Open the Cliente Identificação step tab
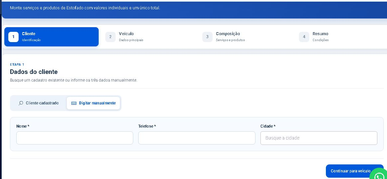The image size is (387, 179). click(x=51, y=37)
